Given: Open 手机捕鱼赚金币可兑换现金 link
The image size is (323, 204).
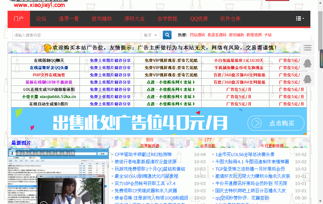Looking at the screenshot, I should point(239,68).
